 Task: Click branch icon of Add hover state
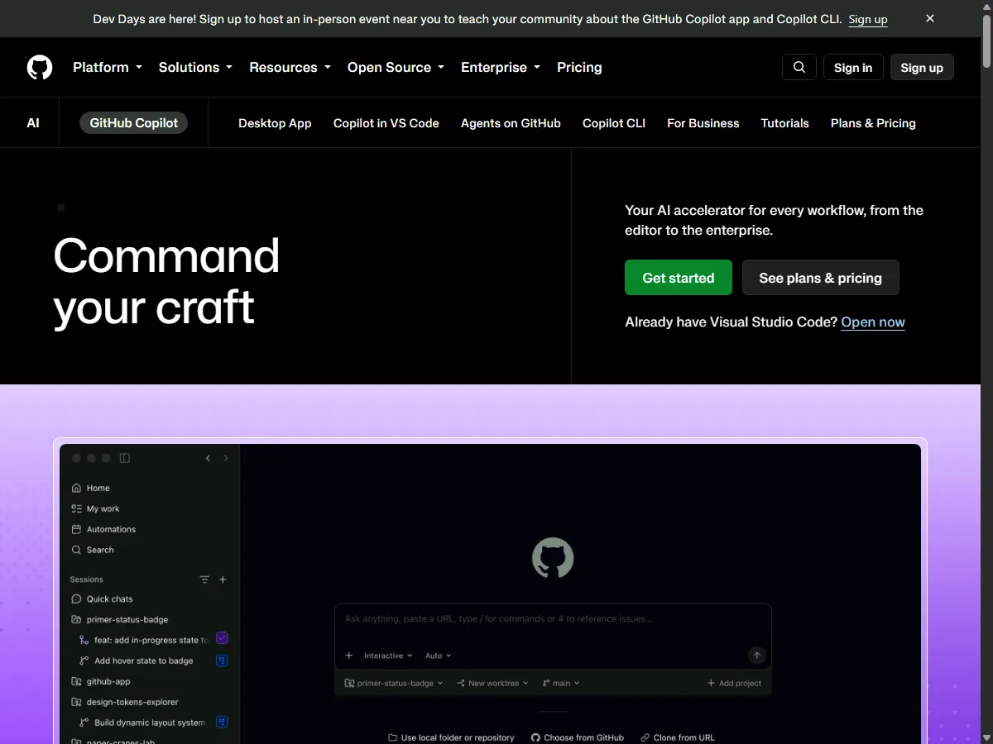[84, 661]
